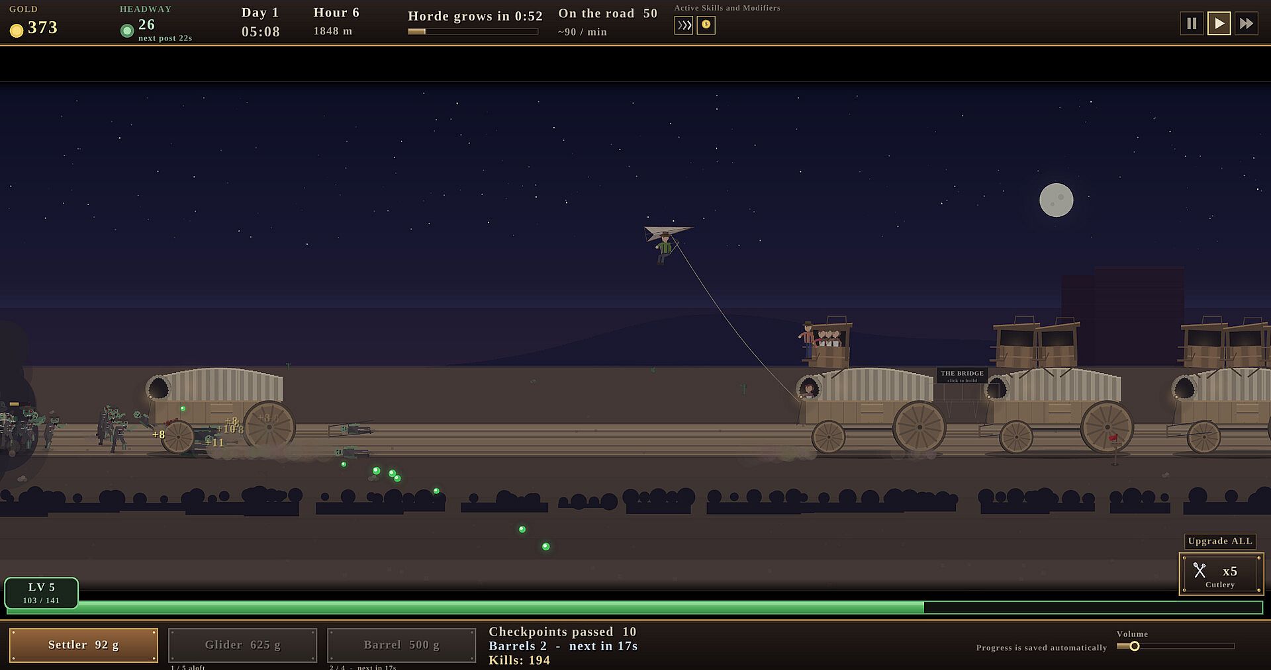Viewport: 1271px width, 670px height.
Task: Switch to fast-forward speed
Action: [1247, 24]
